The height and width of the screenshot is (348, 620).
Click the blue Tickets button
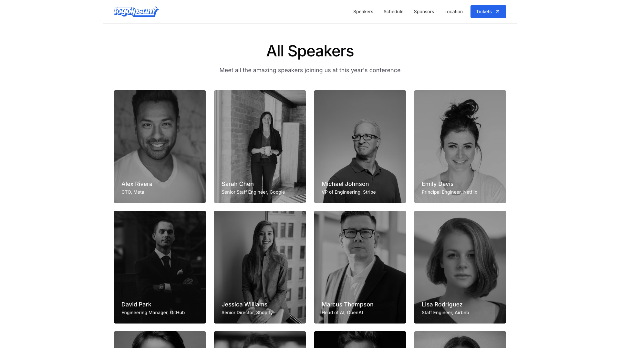pyautogui.click(x=488, y=12)
